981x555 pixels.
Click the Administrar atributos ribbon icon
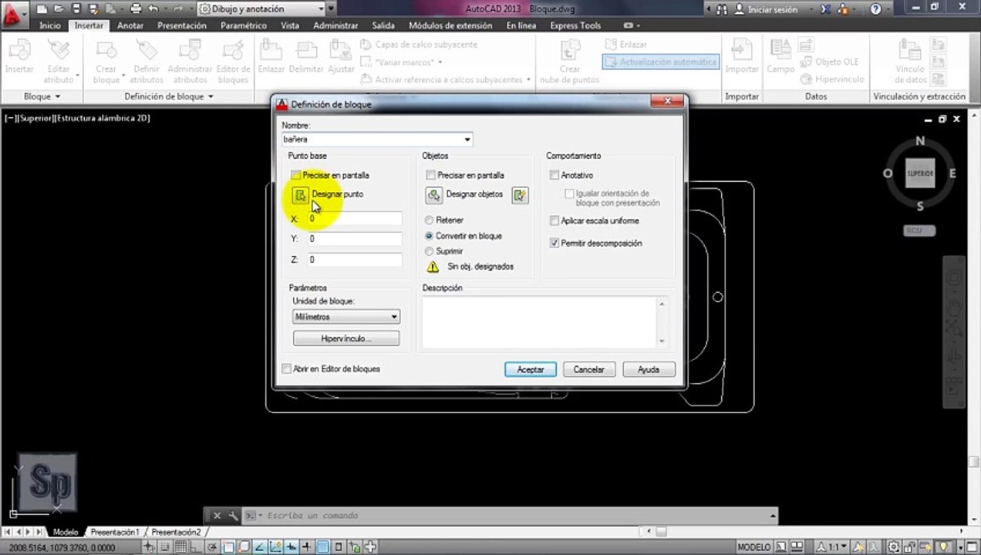coord(190,51)
